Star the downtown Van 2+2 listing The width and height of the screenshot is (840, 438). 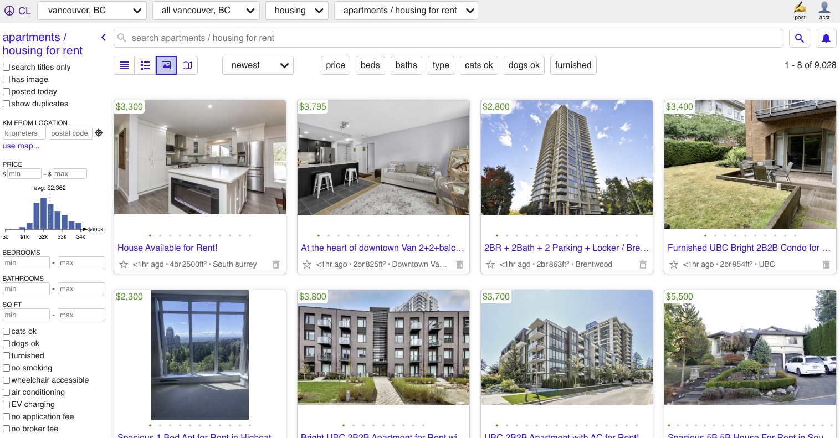point(307,265)
